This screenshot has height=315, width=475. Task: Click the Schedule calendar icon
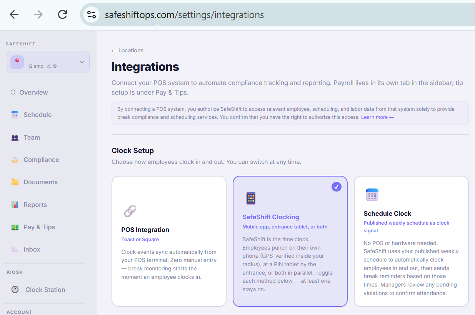(x=15, y=115)
